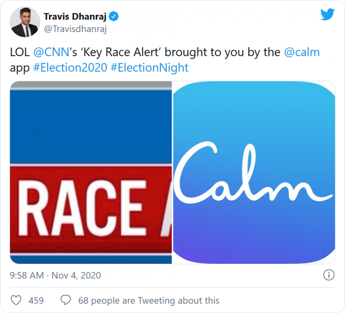Open the #ElectionNight hashtag
Screen dimensions: 345x313
tap(149, 67)
